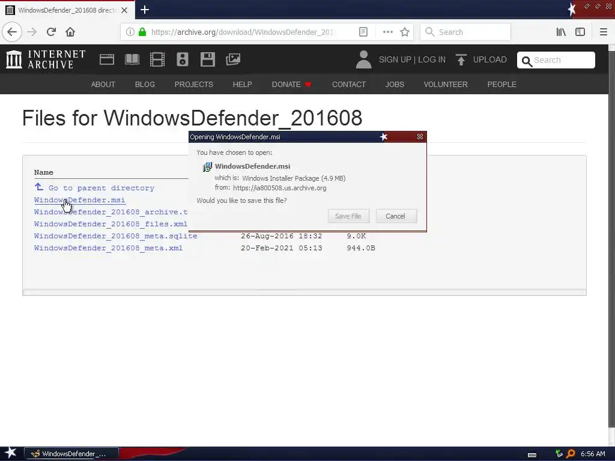
Task: Open the Images section icon
Action: [233, 59]
